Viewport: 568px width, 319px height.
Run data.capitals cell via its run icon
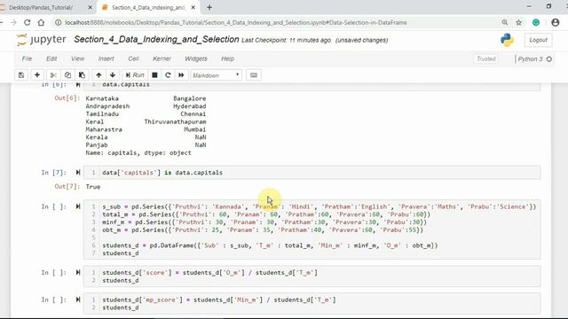point(78,85)
